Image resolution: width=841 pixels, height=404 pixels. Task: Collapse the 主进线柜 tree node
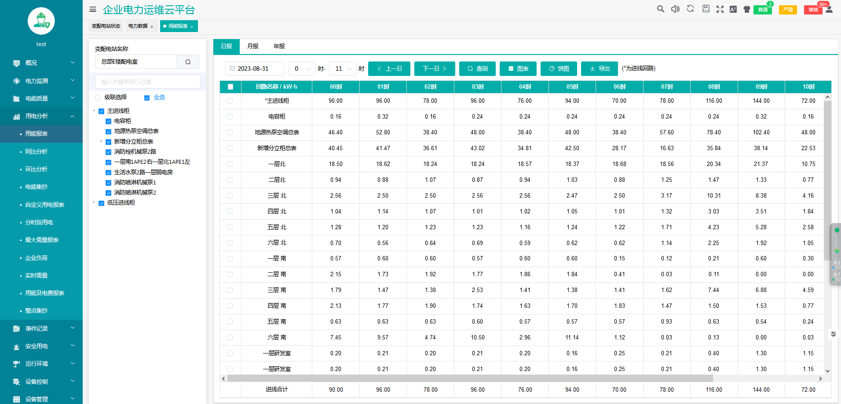[94, 111]
